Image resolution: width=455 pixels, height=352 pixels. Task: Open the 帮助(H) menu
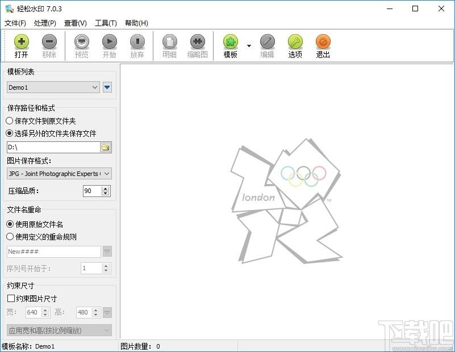pyautogui.click(x=136, y=23)
